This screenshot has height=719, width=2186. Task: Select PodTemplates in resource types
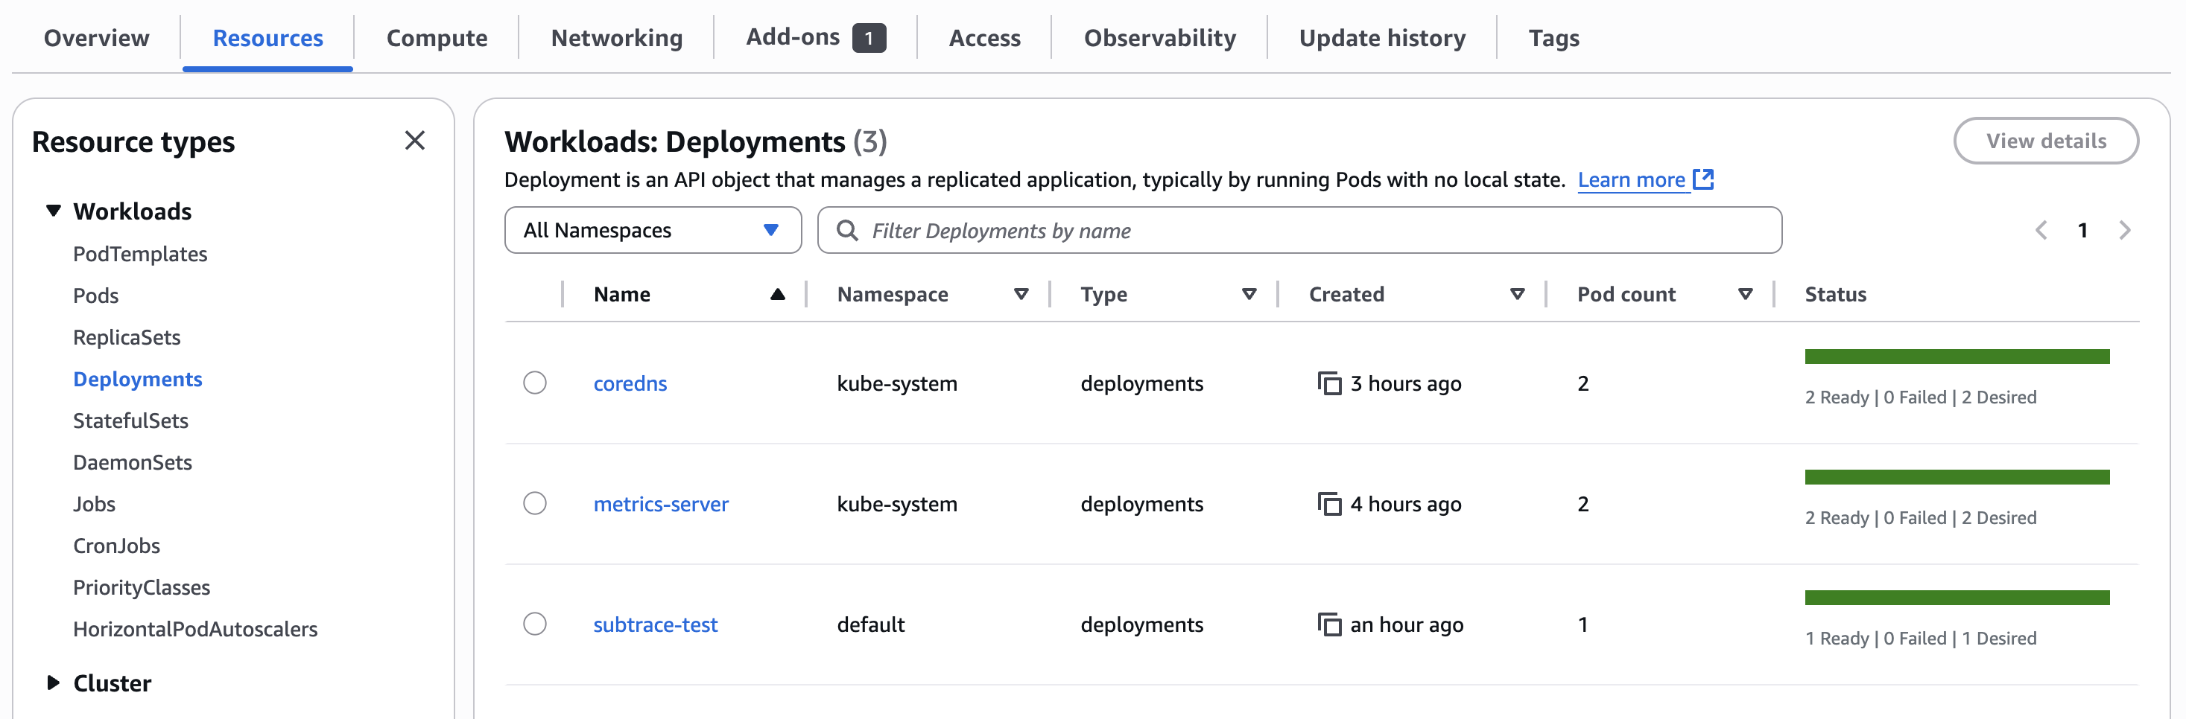pos(140,254)
